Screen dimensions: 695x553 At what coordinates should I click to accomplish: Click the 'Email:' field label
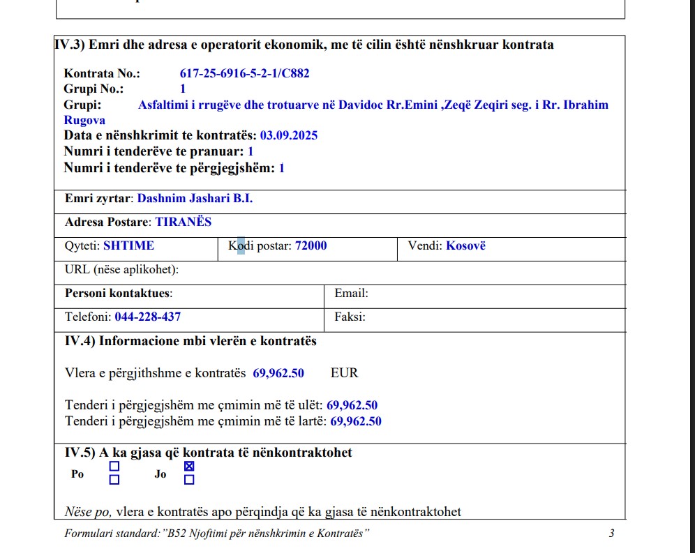coord(352,294)
